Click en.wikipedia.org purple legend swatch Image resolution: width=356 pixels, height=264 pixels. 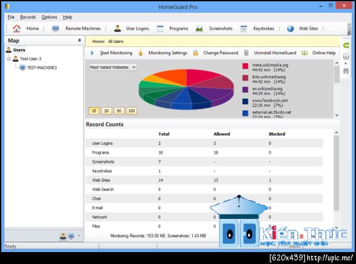[x=245, y=89]
